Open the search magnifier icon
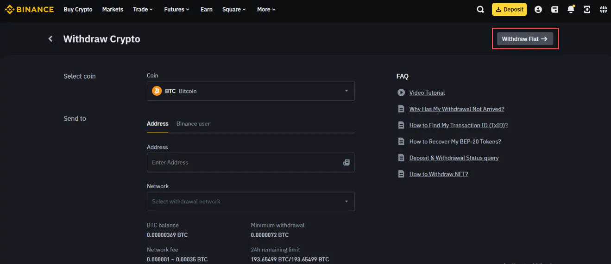611x264 pixels. pos(480,9)
